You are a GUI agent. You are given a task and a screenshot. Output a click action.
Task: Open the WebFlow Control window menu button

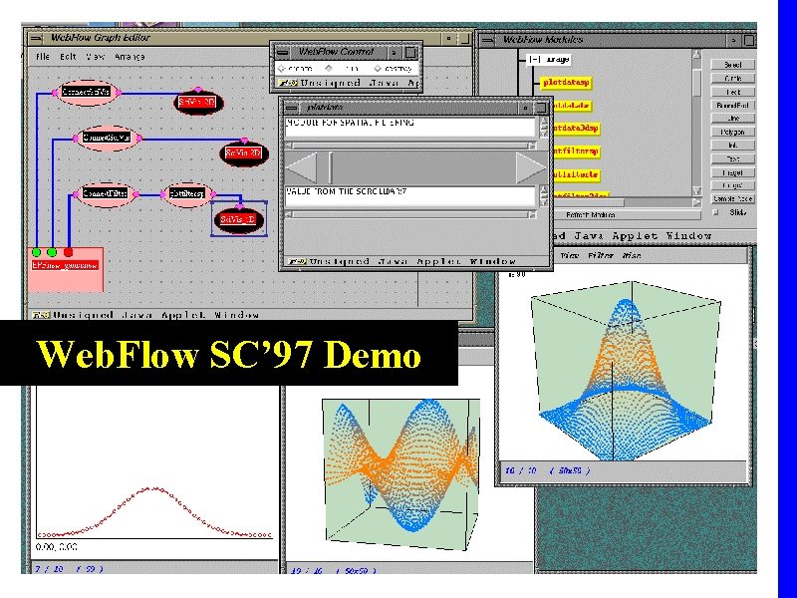click(283, 52)
